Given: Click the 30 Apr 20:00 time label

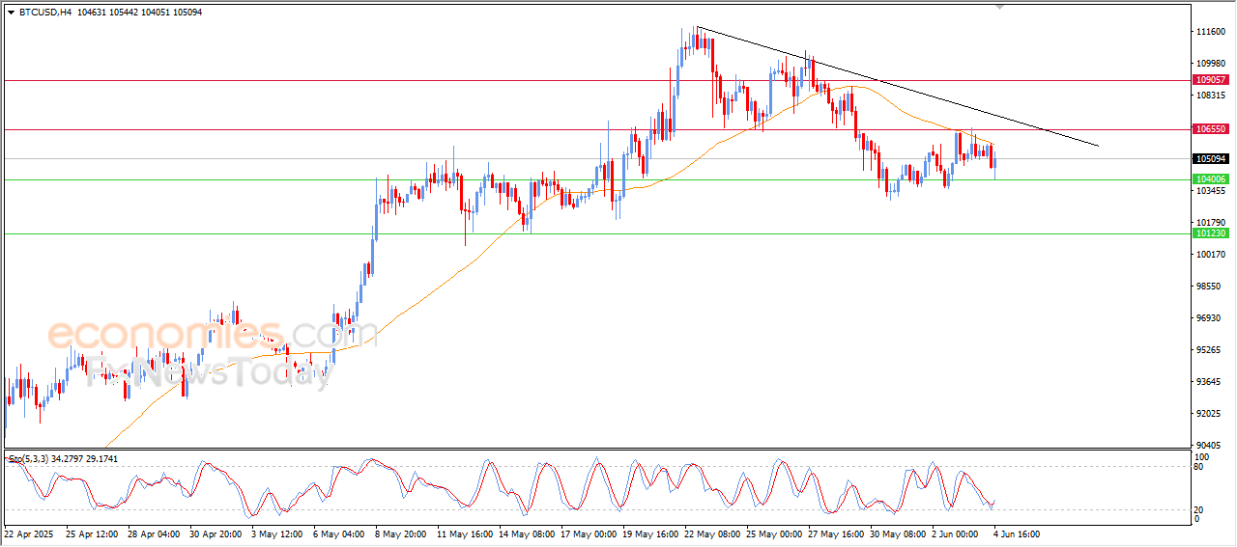Looking at the screenshot, I should (x=216, y=533).
